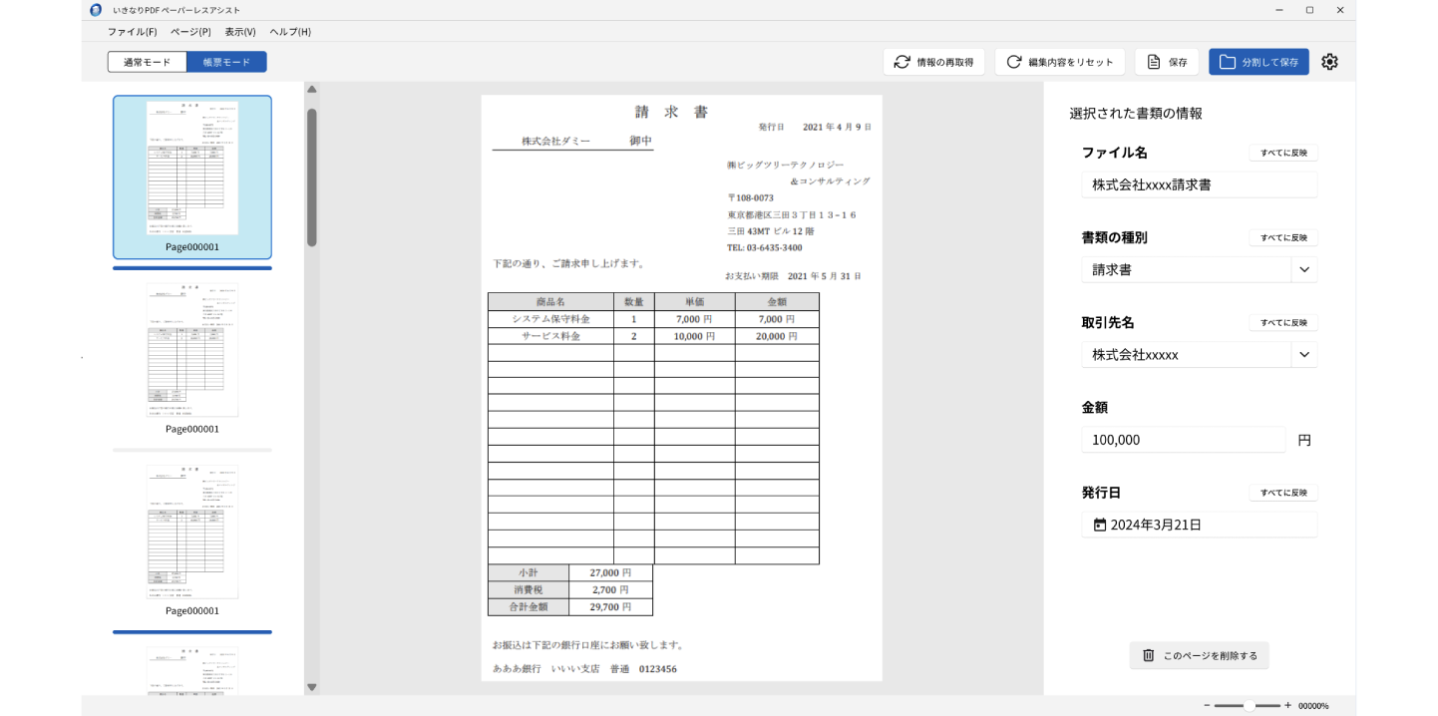Click the app logo in the title bar
Image resolution: width=1438 pixels, height=716 pixels.
pos(94,10)
